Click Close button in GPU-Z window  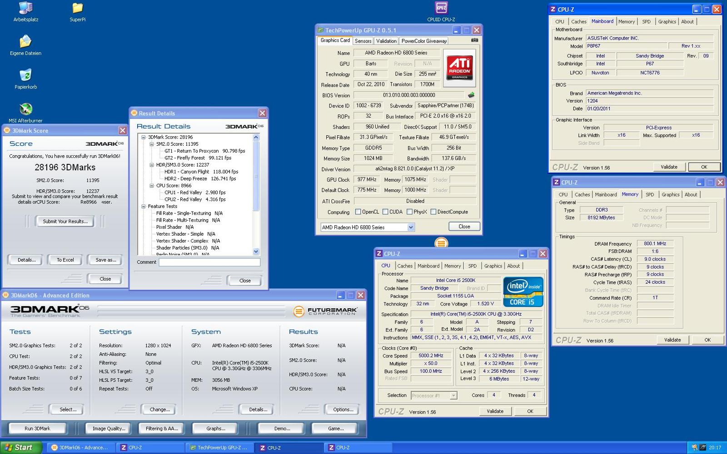(464, 227)
